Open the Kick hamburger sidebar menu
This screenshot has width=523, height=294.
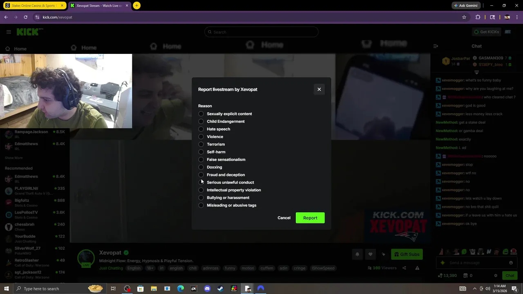point(9,32)
